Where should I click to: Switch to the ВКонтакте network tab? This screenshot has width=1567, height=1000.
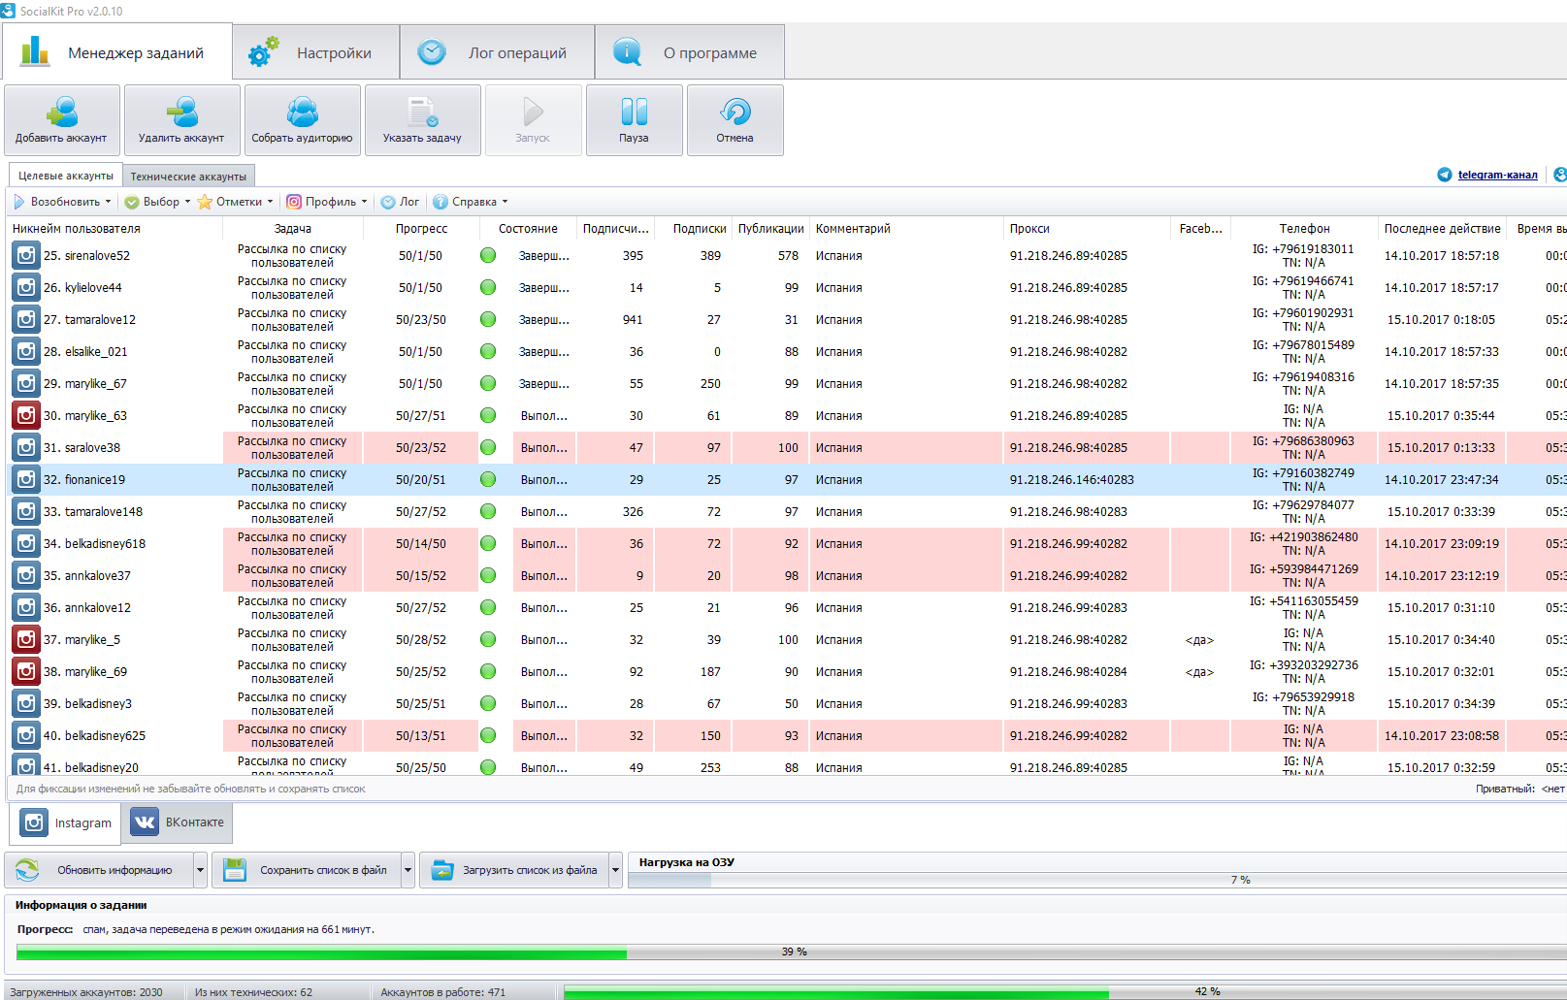[x=178, y=823]
